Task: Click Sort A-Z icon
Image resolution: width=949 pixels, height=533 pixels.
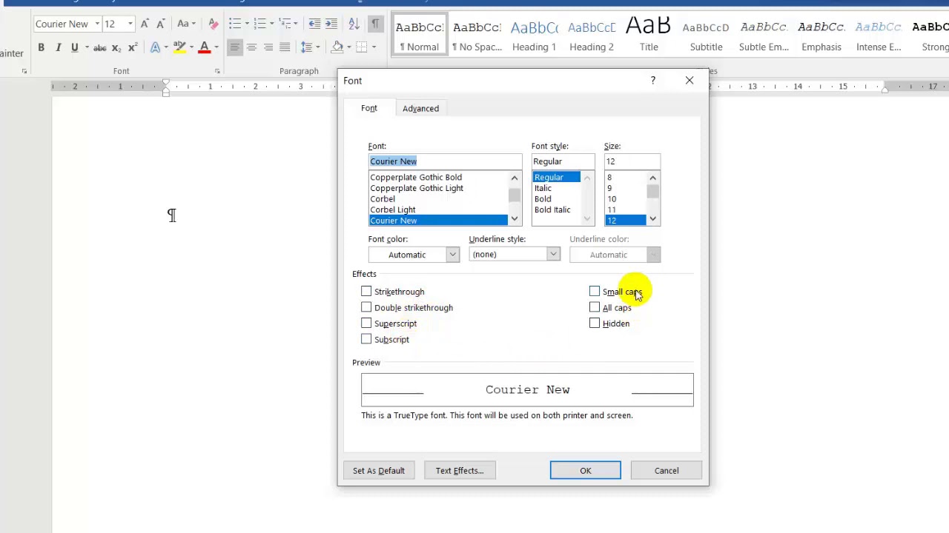Action: coord(354,24)
